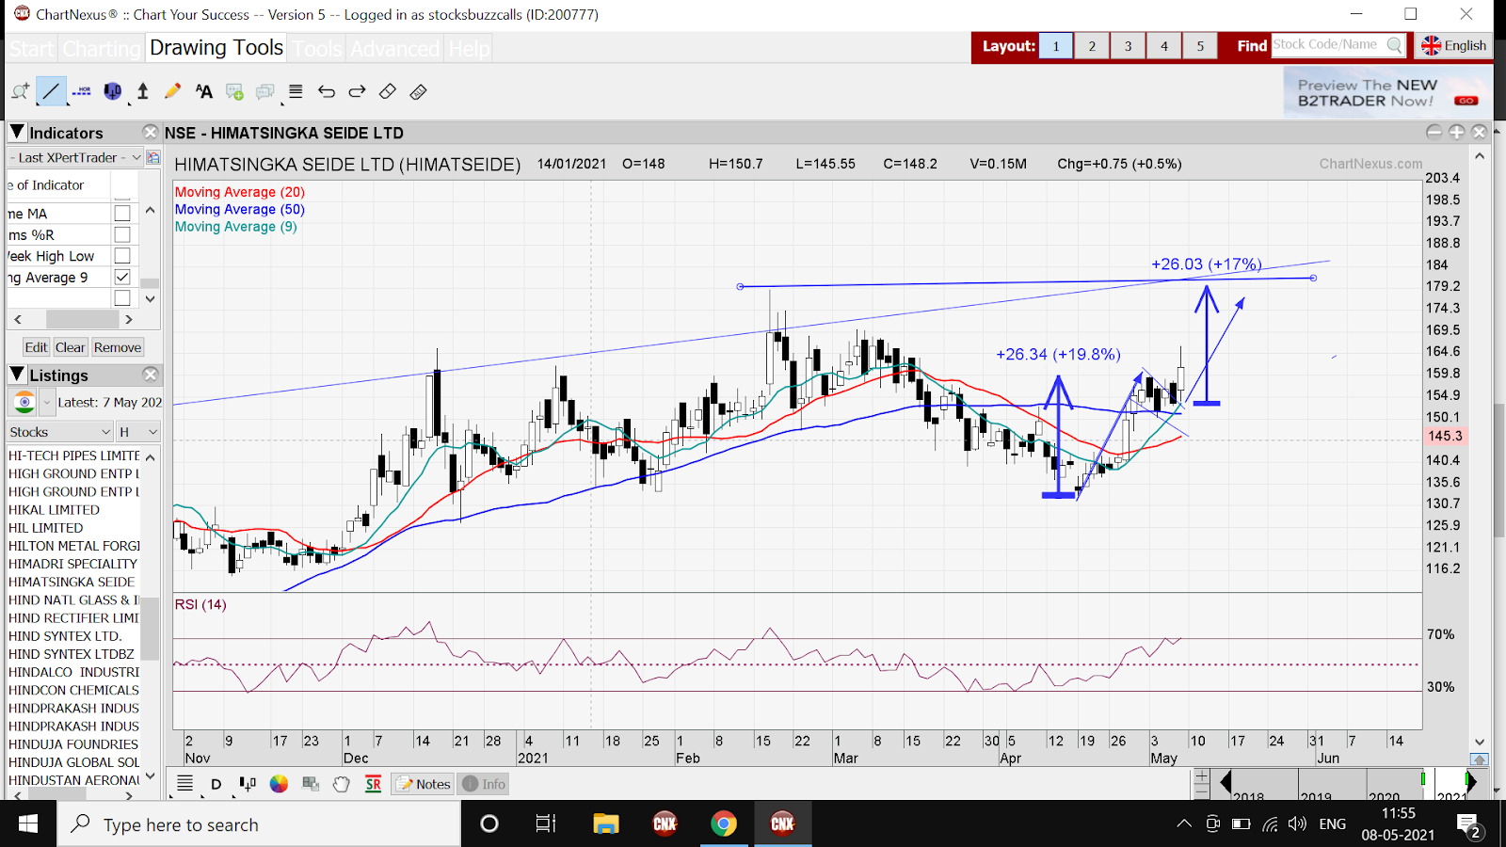Select layout number 3

(1128, 46)
